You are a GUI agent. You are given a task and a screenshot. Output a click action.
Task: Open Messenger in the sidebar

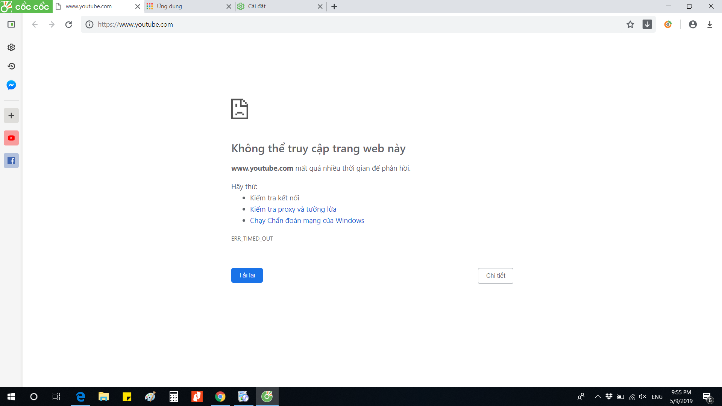click(11, 85)
